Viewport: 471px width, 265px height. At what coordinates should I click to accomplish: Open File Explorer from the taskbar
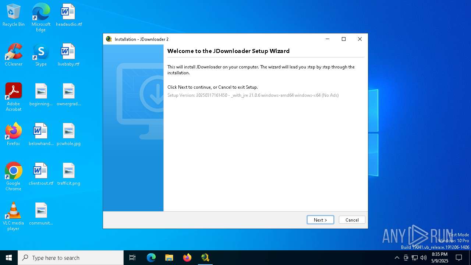tap(169, 258)
